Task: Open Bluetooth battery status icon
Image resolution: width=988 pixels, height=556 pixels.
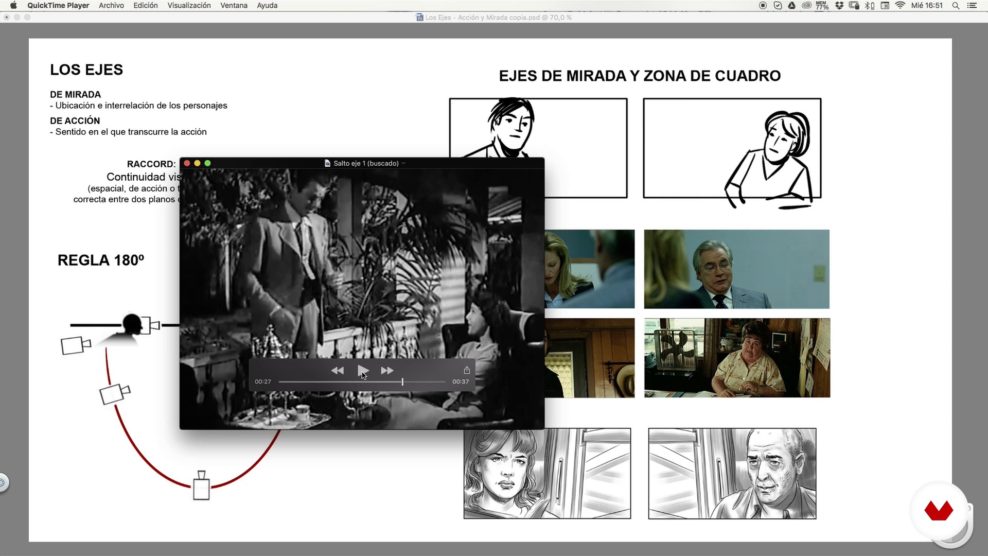Action: pyautogui.click(x=870, y=6)
